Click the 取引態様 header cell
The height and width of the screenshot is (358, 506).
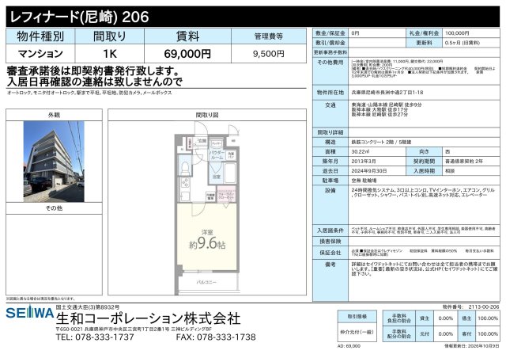(357, 317)
